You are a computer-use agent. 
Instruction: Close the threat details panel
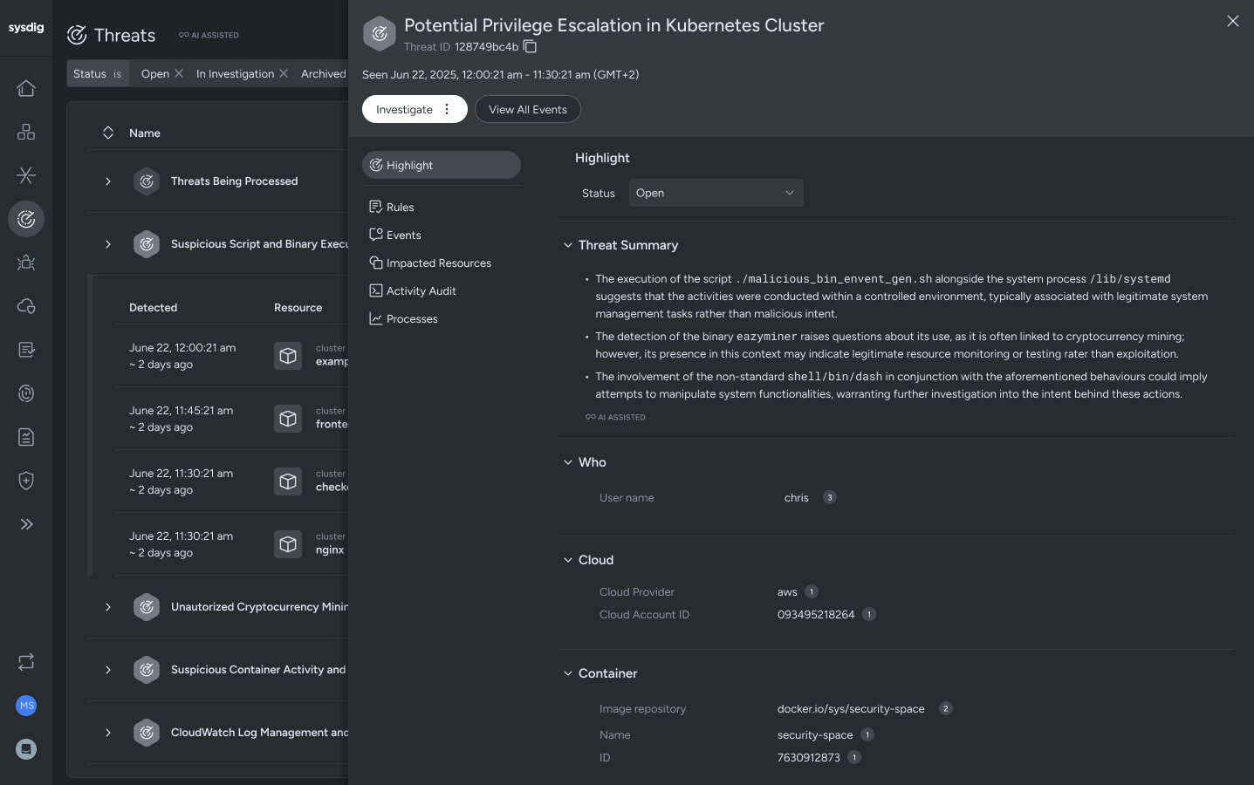pyautogui.click(x=1232, y=21)
